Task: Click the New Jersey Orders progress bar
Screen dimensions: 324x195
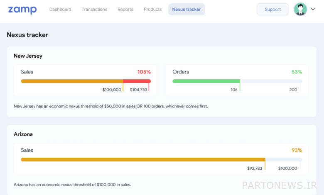Action: [237, 81]
